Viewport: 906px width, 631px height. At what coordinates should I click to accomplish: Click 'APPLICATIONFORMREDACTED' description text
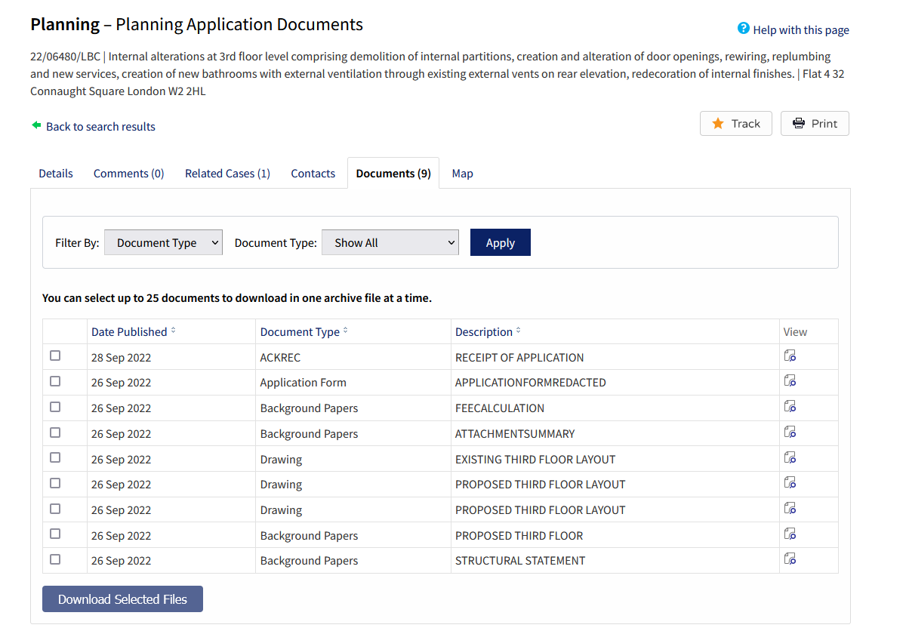[x=531, y=383]
